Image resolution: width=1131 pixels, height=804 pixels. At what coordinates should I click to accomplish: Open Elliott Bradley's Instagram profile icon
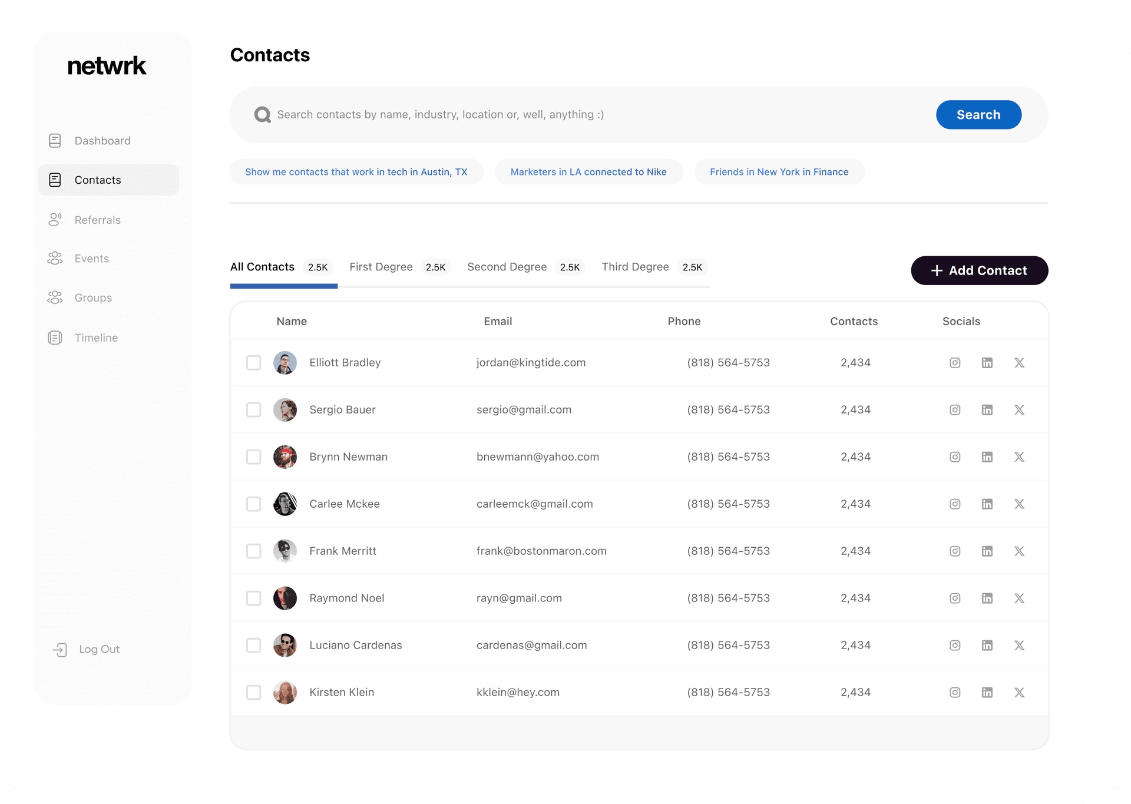[955, 363]
